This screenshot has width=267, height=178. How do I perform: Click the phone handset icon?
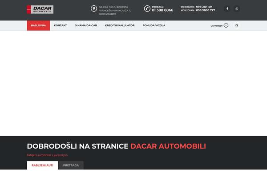coord(147,8)
